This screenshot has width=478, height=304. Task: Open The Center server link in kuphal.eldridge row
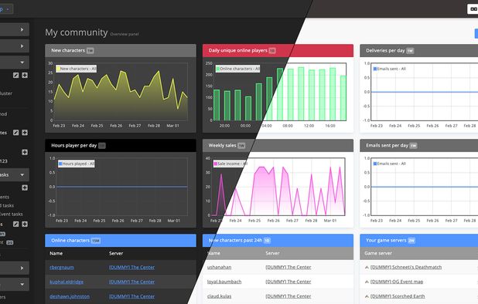tap(131, 282)
